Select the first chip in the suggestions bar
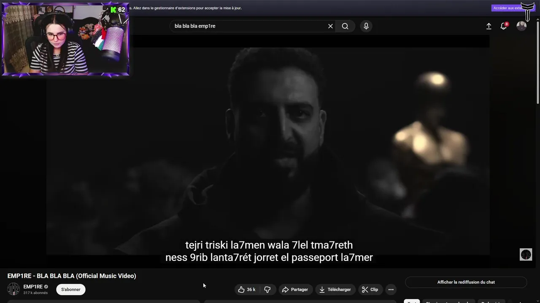Image resolution: width=540 pixels, height=303 pixels. click(412, 301)
